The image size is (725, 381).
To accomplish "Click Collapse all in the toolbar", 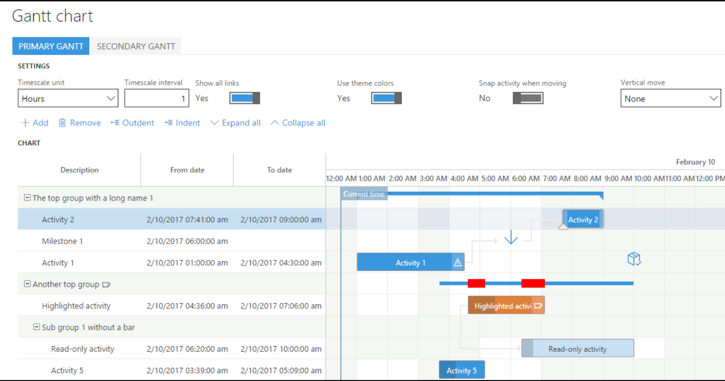I will point(298,123).
